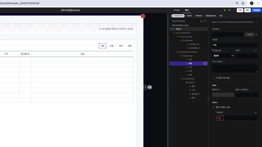Open the Etc sub-tab
The image size is (262, 147).
pos(221,16)
